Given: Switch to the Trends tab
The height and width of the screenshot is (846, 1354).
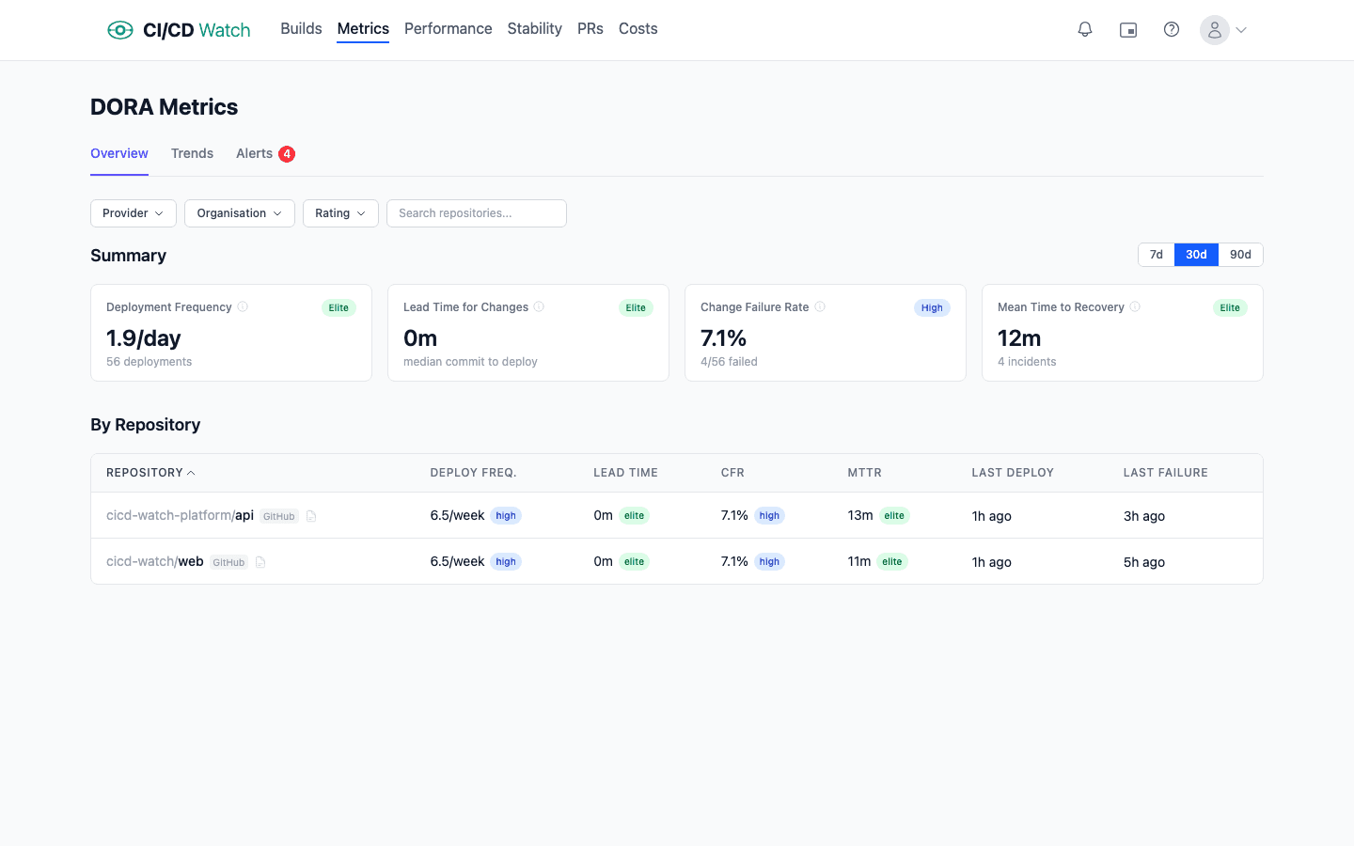Looking at the screenshot, I should point(192,153).
